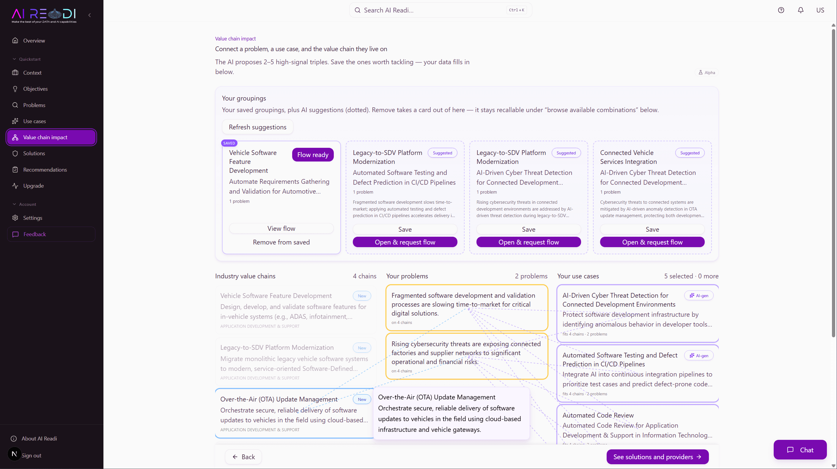Viewport: 837px width, 469px height.
Task: Open Use cases page
Action: pos(51,121)
